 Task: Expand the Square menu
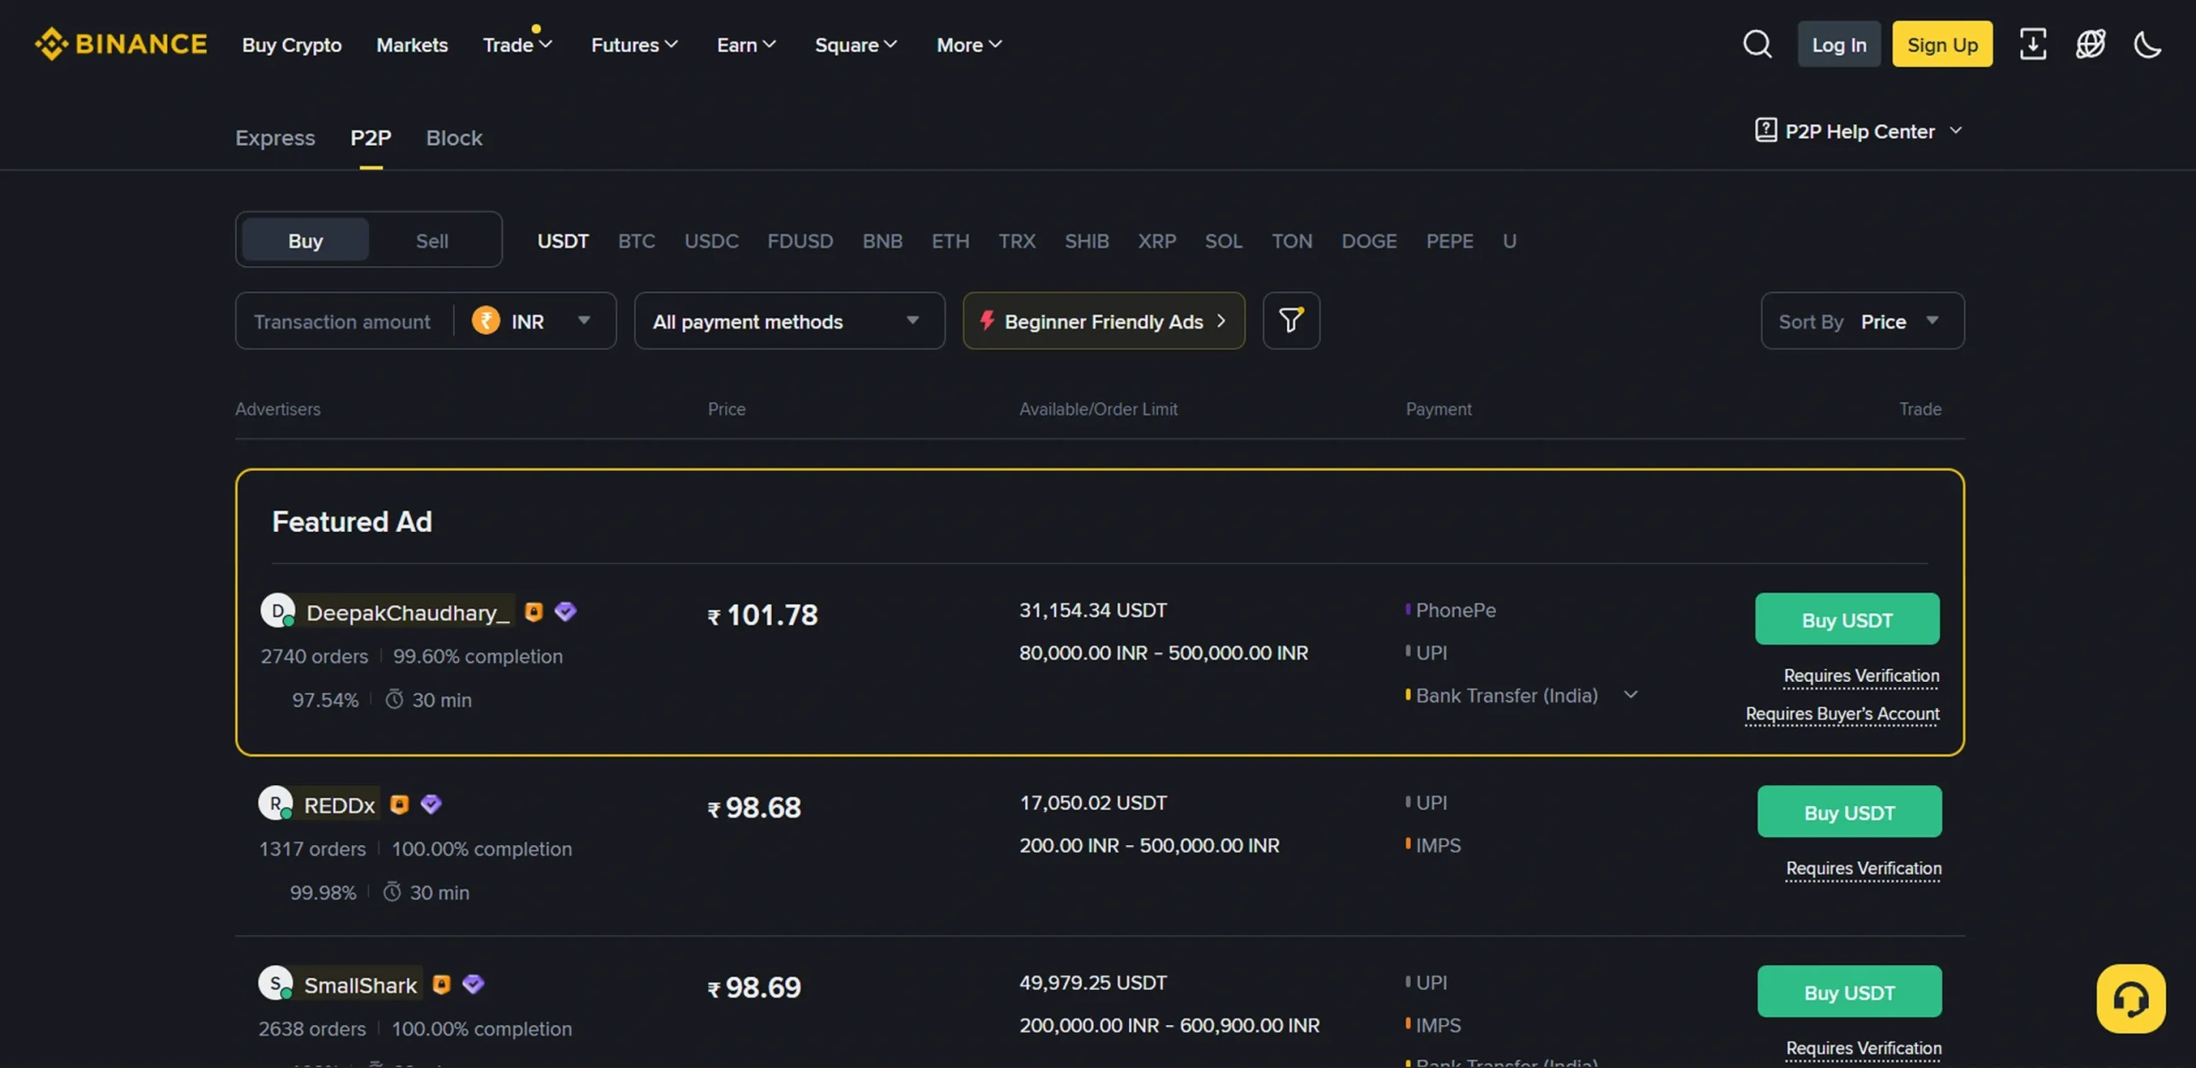[855, 45]
